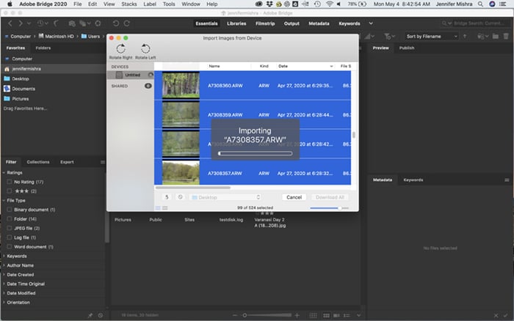Expand the Orientation filter section
The height and width of the screenshot is (321, 514).
point(4,303)
